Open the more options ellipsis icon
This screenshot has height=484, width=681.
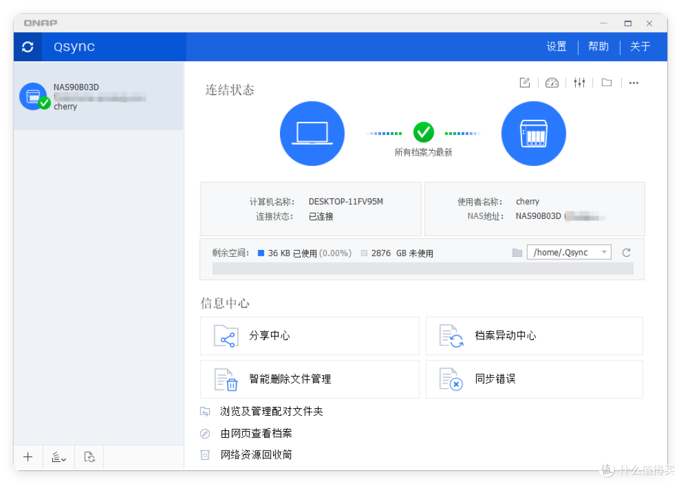(634, 83)
